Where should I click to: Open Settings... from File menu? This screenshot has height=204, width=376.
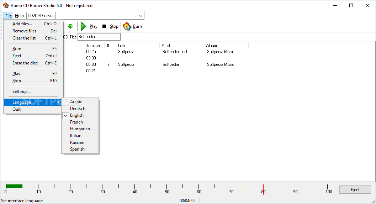[x=33, y=91]
